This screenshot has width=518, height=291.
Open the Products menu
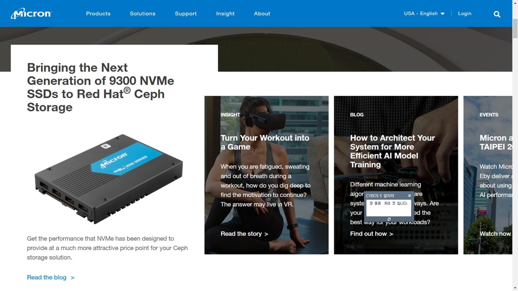point(98,14)
